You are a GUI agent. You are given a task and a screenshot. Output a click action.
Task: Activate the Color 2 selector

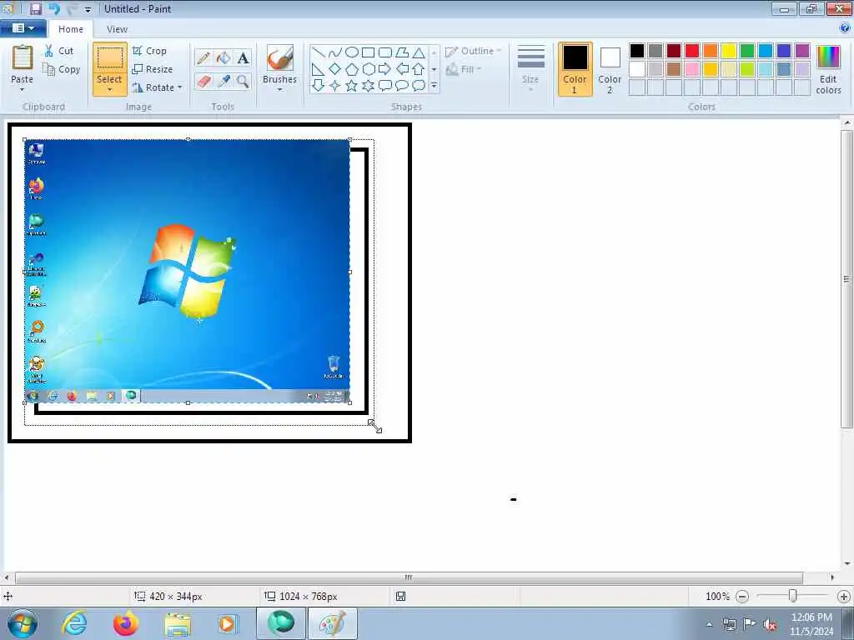(610, 69)
